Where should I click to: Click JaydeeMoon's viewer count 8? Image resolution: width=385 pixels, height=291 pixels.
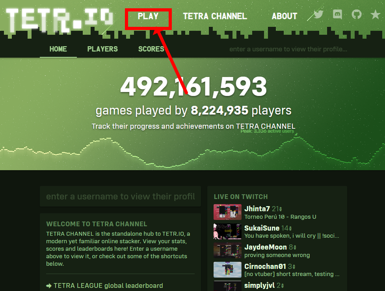tap(292, 247)
